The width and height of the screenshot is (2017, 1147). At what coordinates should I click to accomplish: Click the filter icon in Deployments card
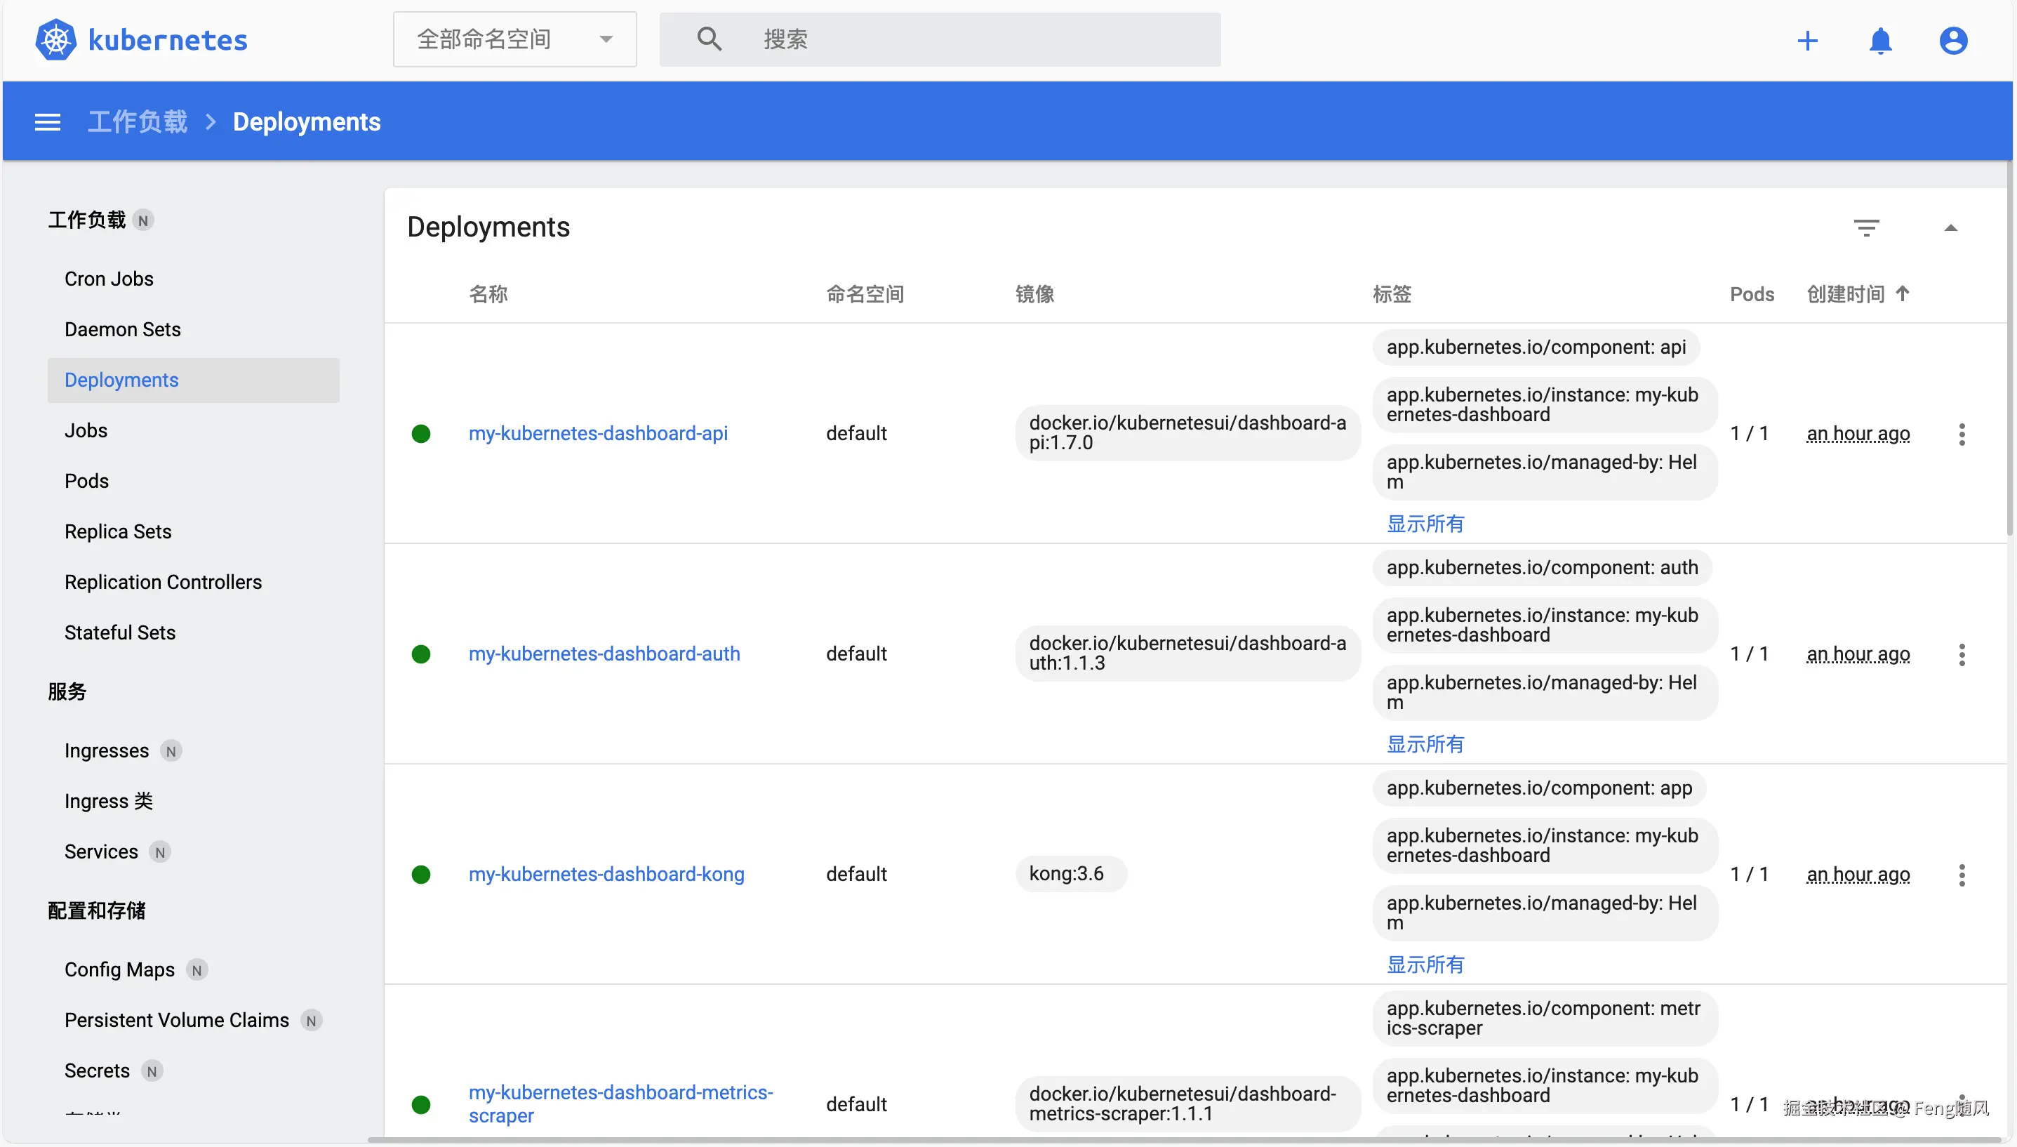1866,227
